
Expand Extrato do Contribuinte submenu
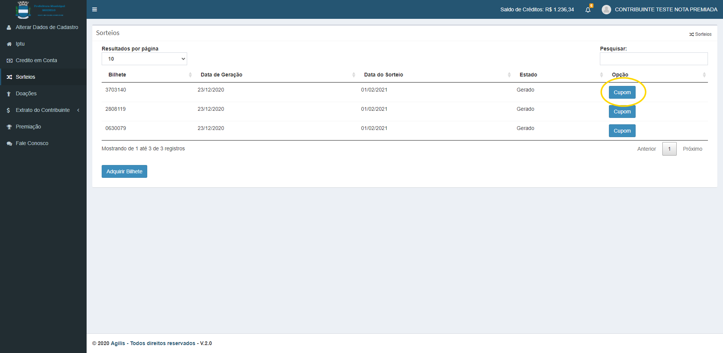pyautogui.click(x=43, y=110)
